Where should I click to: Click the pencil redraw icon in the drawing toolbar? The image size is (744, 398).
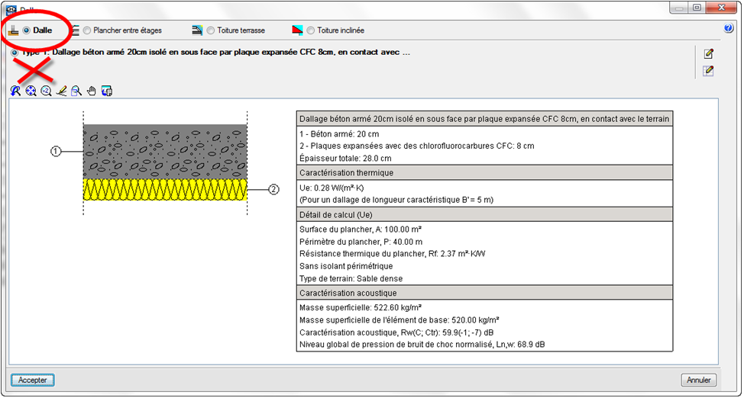tap(61, 91)
